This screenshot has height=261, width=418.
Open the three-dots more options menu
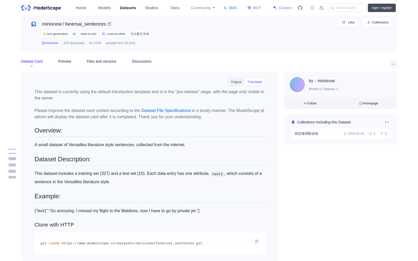393,64
